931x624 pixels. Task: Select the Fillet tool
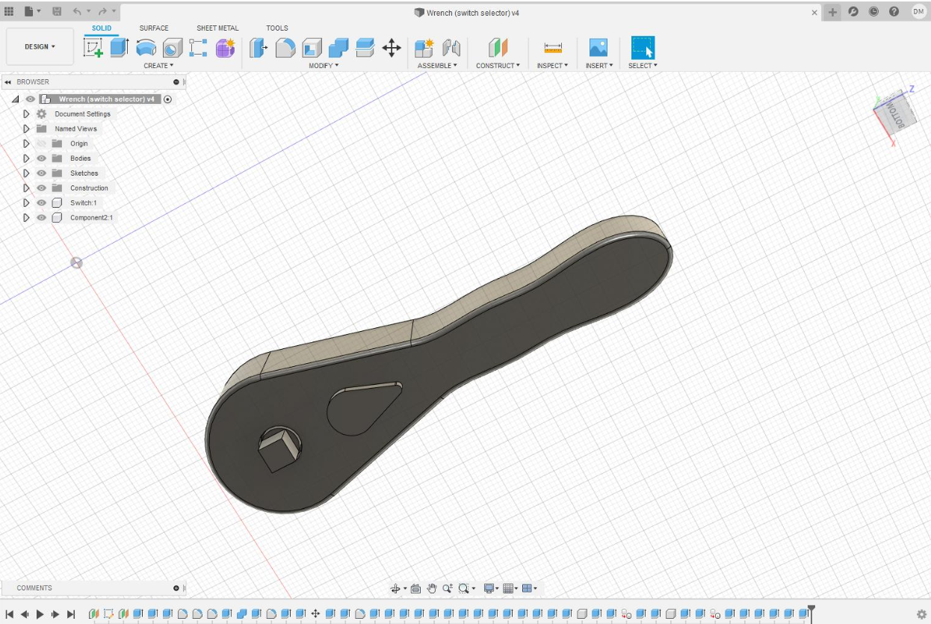pyautogui.click(x=285, y=49)
